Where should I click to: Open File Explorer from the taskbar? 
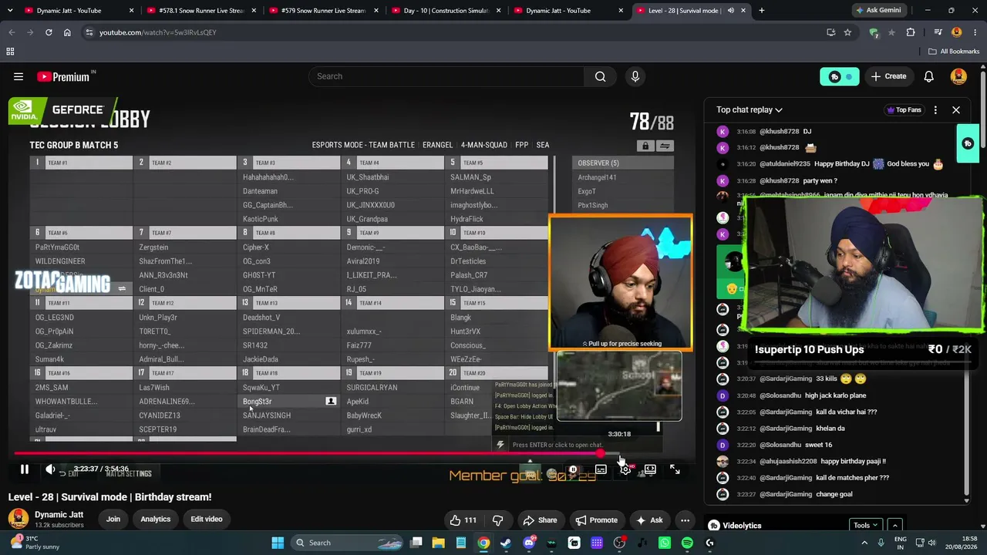(x=438, y=543)
